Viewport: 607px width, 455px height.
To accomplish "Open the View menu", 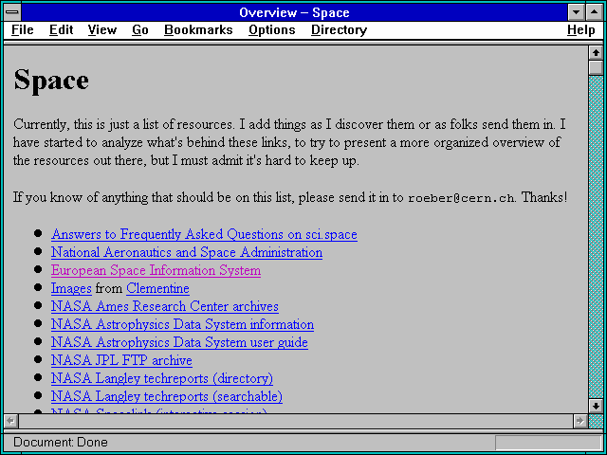I will coord(102,30).
